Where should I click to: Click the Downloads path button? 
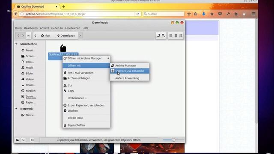66,36
